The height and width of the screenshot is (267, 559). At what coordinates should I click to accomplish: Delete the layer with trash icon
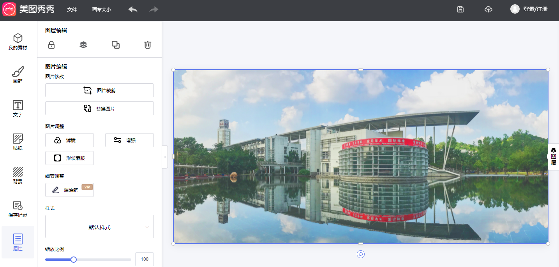coord(148,45)
